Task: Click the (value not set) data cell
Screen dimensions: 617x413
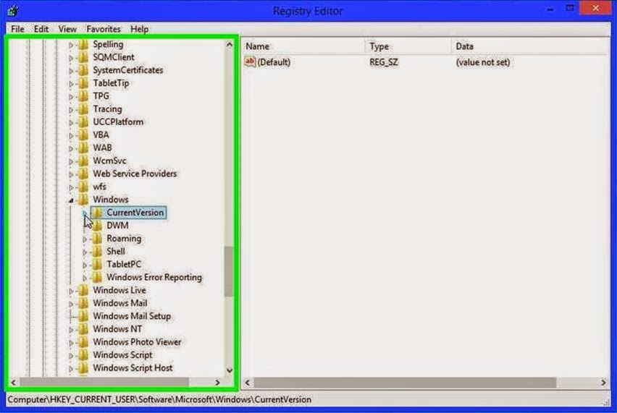Action: pos(483,62)
